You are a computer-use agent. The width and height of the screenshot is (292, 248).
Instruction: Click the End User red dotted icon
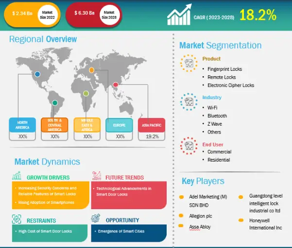[x=189, y=146]
